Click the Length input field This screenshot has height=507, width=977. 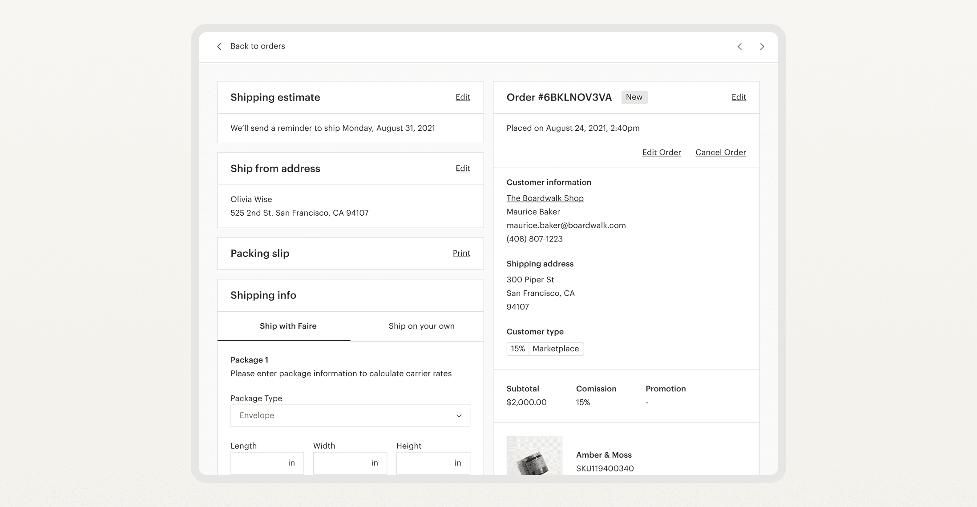click(267, 463)
